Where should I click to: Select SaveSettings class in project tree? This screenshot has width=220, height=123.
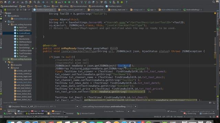[x=24, y=48]
